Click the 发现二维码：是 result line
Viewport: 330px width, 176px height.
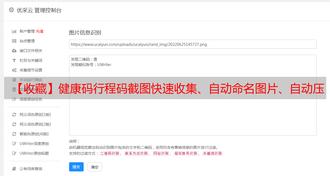click(84, 59)
